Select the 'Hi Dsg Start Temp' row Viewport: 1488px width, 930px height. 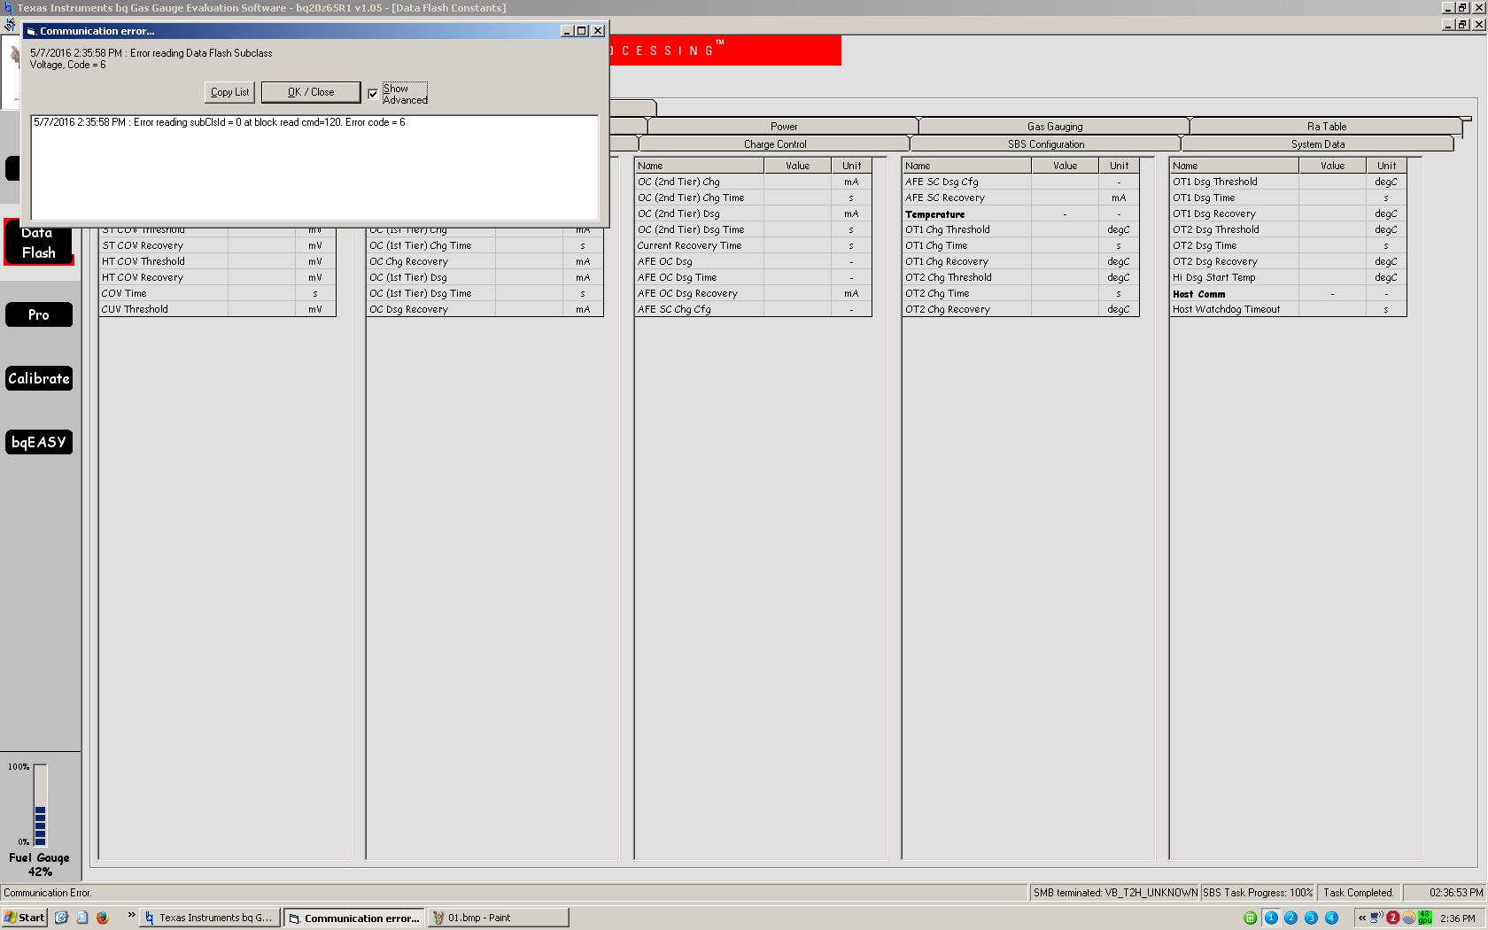1288,277
